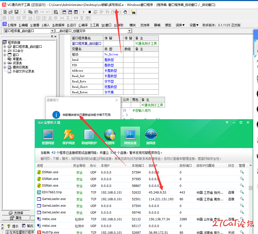Stop the running program with the square icon
The height and width of the screenshot is (234, 258).
89,12
